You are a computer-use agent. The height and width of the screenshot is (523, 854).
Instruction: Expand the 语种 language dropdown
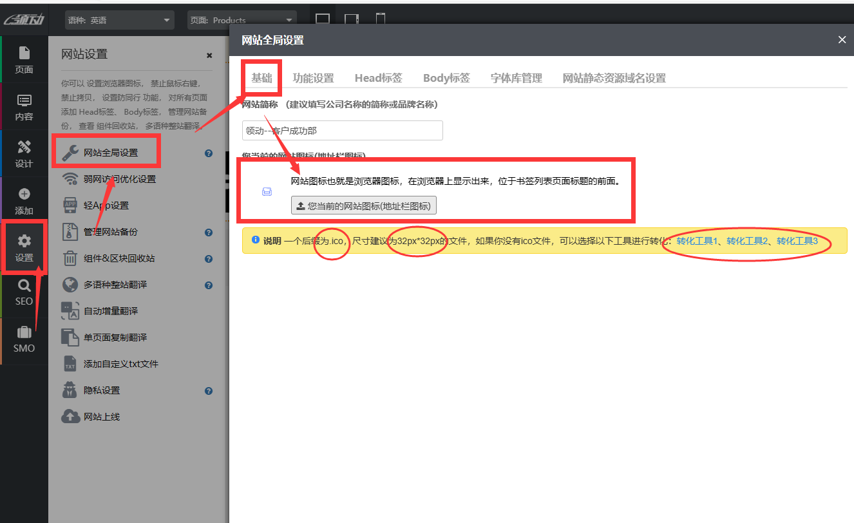(120, 20)
